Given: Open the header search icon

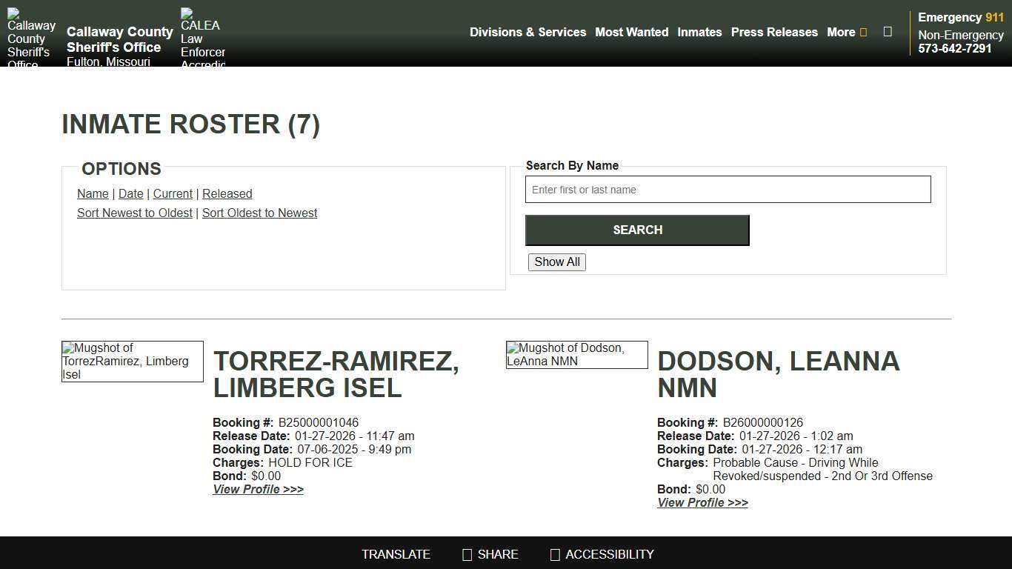Looking at the screenshot, I should pos(888,32).
